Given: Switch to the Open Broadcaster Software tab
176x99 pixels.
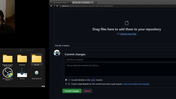Looking at the screenshot, I should (x=61, y=3).
